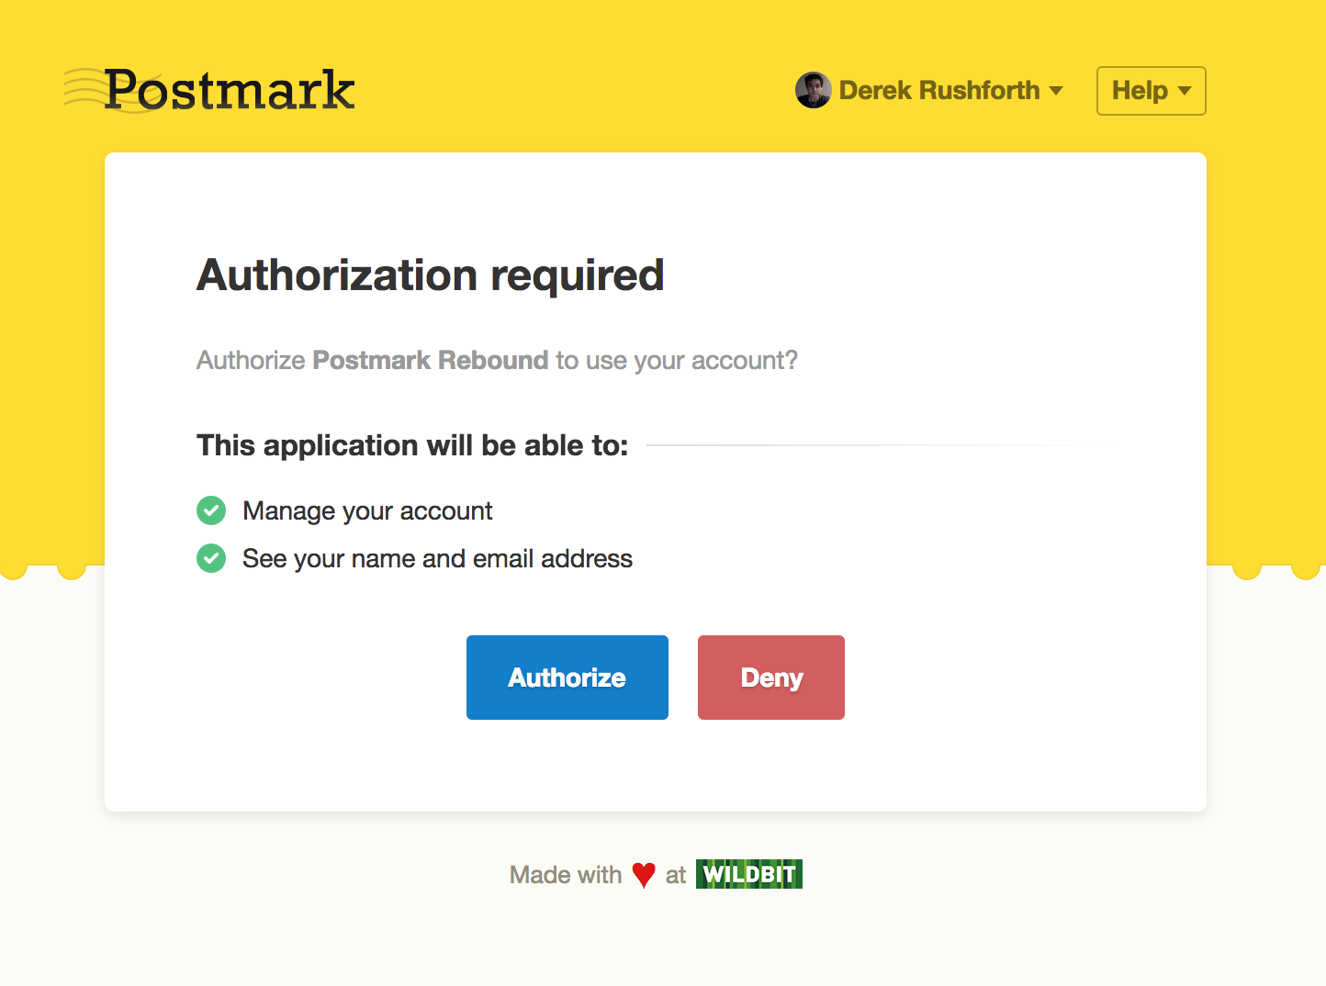Open the Derek Rushforth user menu
Image resolution: width=1326 pixels, height=986 pixels.
tap(938, 91)
